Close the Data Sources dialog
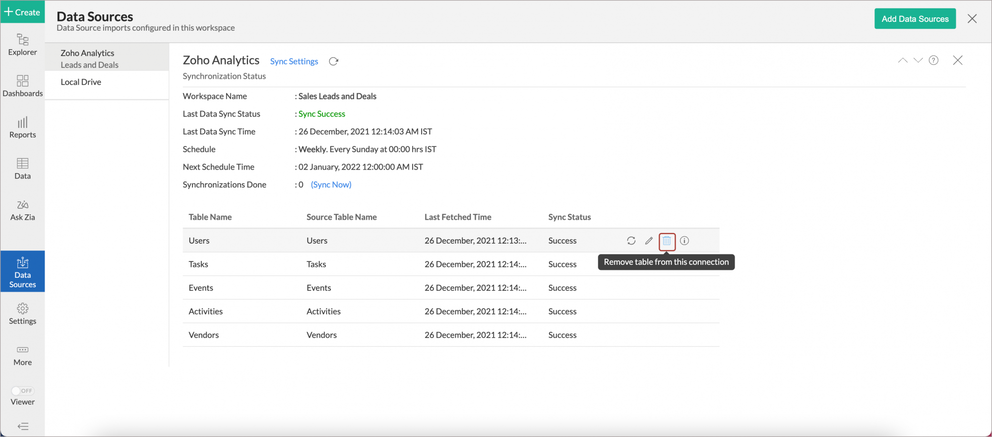The width and height of the screenshot is (992, 437). 972,19
